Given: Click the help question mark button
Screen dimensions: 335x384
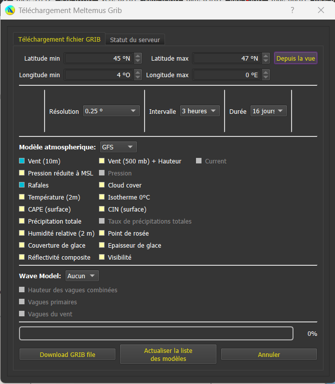Looking at the screenshot, I should 292,10.
